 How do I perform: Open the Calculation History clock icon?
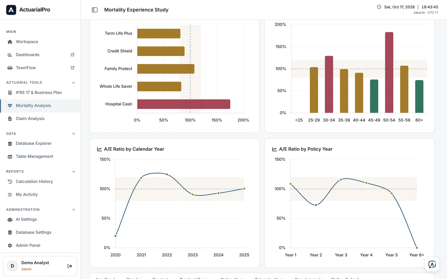[10, 182]
